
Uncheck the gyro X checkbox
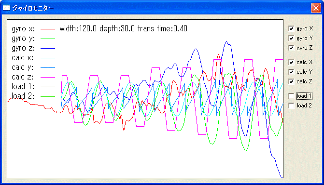[x=291, y=28]
